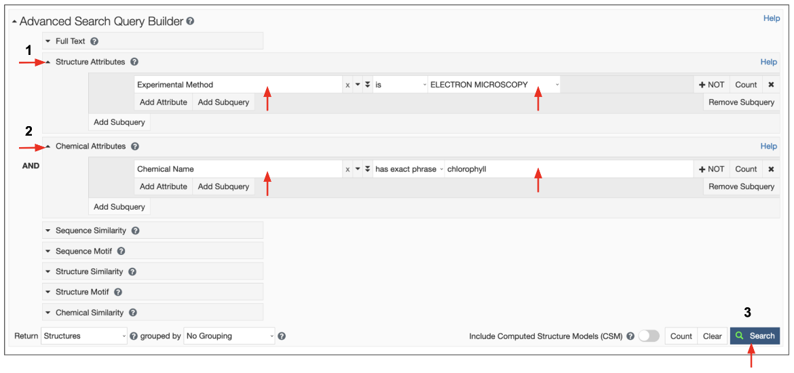Screen dimensions: 794x373
Task: Collapse the Chemical Attributes section
Action: click(x=90, y=146)
